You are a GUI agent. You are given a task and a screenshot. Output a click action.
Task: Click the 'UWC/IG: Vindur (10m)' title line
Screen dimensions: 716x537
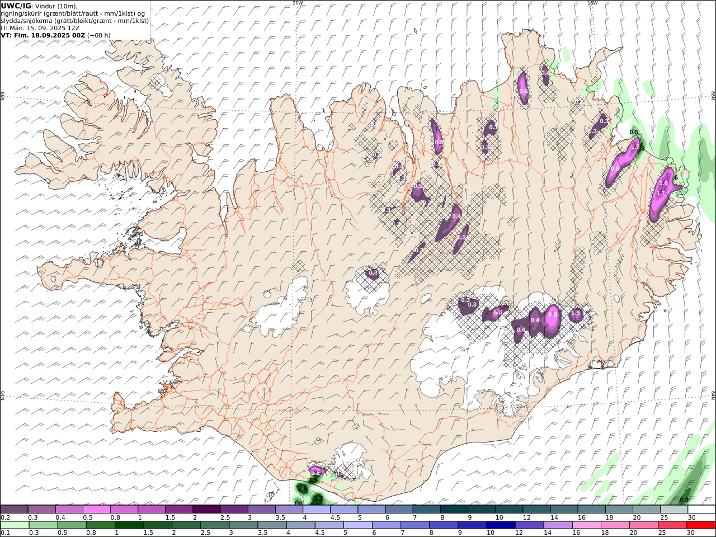pos(40,6)
